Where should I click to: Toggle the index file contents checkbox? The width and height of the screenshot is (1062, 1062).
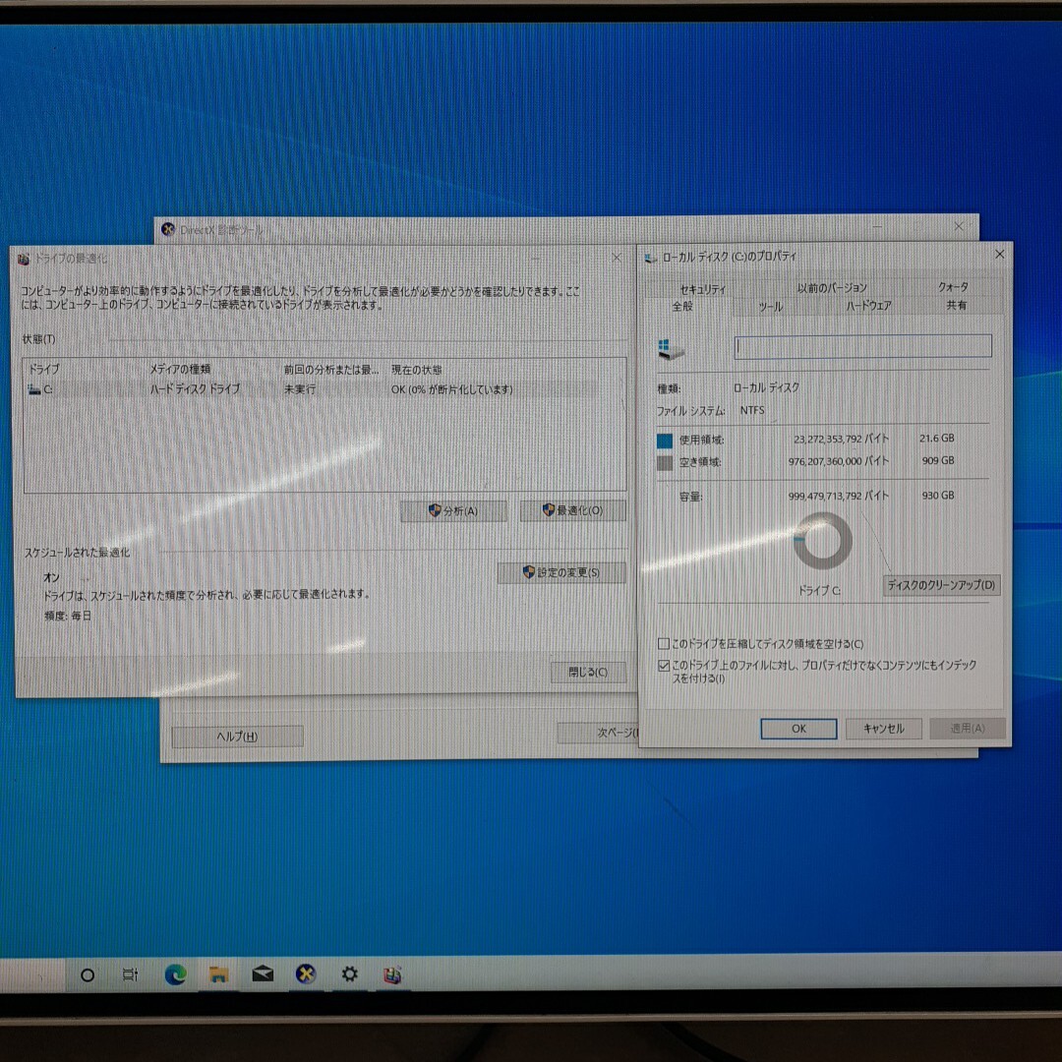(x=664, y=666)
